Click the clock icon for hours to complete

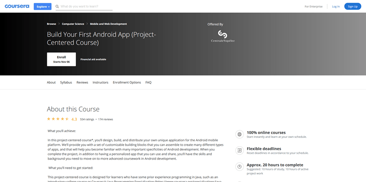(239, 167)
